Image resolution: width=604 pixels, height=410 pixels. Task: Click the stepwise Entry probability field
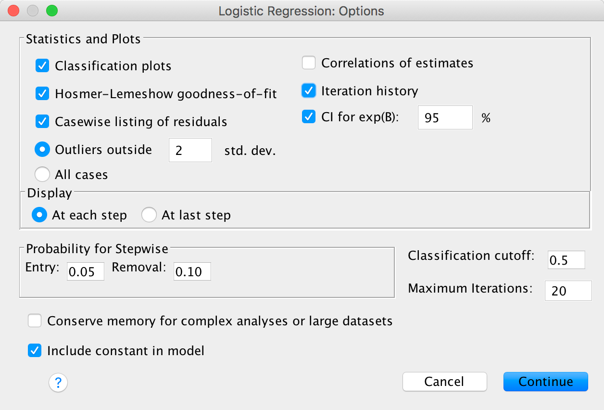tap(86, 271)
